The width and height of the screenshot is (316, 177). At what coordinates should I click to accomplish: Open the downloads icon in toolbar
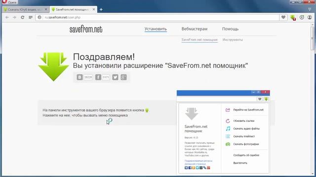(x=302, y=18)
